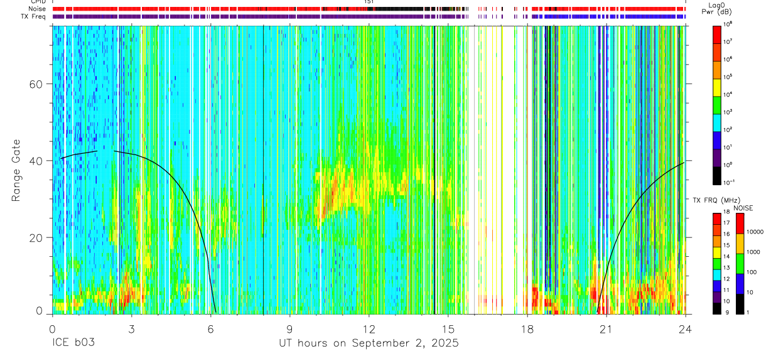Click the 'Range Gate' vertical axis title
The image size is (771, 356).
[16, 171]
